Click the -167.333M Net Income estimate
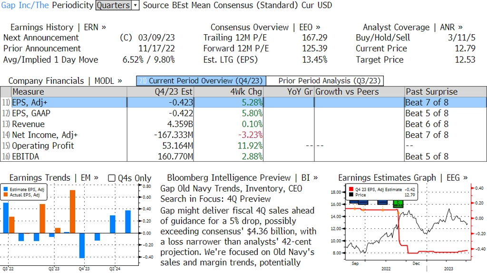The image size is (487, 273). point(173,135)
